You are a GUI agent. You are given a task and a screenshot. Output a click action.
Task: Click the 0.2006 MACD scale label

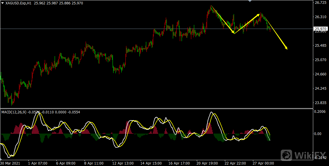(x=320, y=112)
